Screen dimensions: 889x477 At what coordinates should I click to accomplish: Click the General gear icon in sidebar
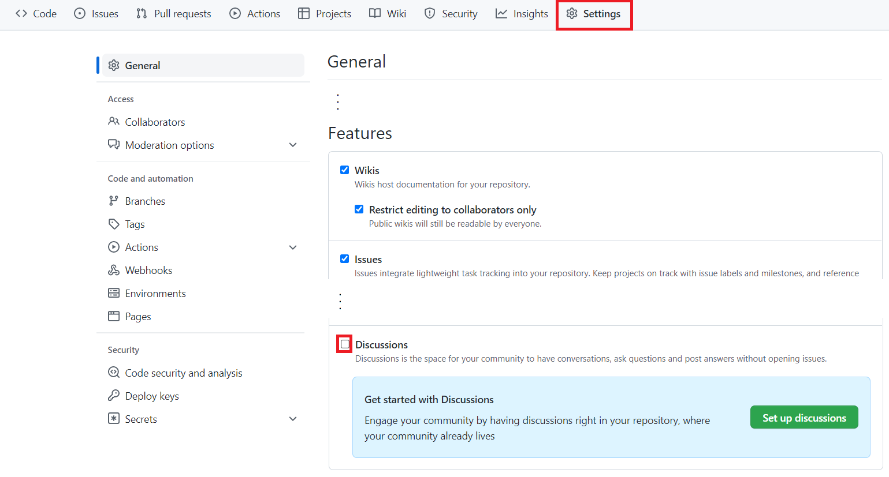coord(114,65)
